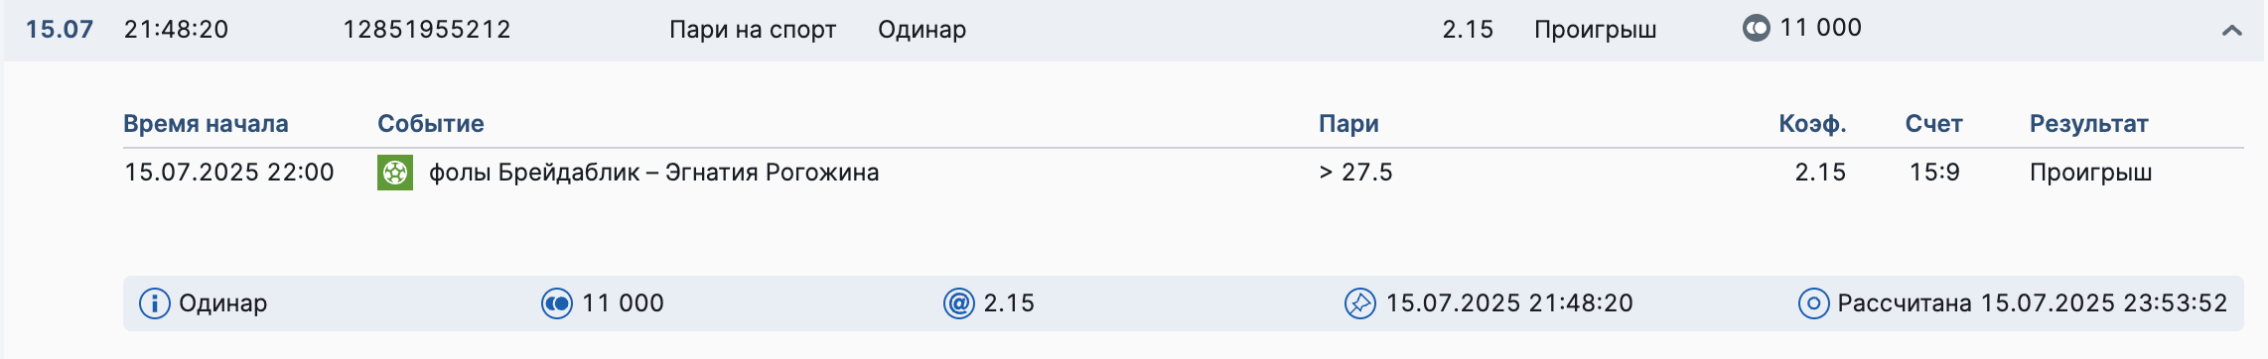Click the coin icon beside the header 11 000
Viewport: 2268px width, 359px height.
(1756, 28)
